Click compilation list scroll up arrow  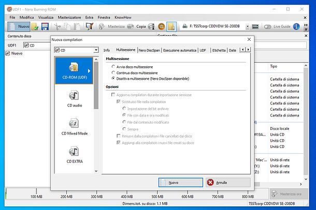pos(96,59)
